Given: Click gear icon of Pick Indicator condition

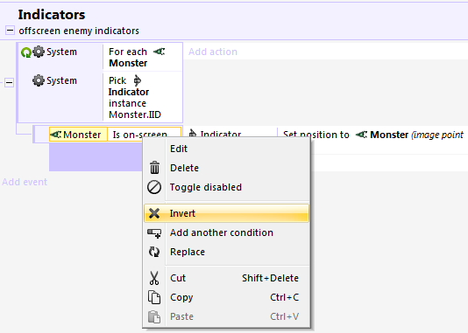Looking at the screenshot, I should point(39,80).
